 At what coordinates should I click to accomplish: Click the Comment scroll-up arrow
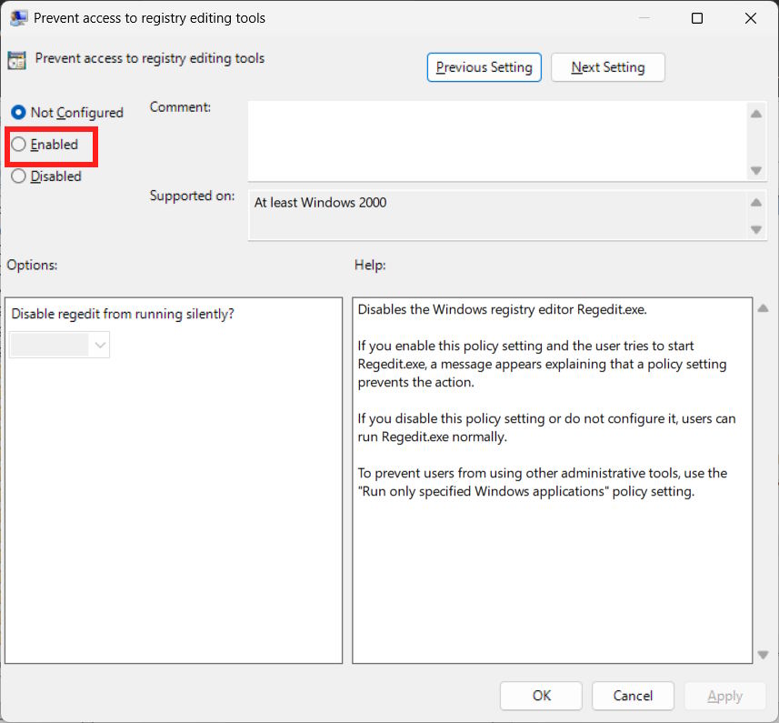[x=755, y=114]
